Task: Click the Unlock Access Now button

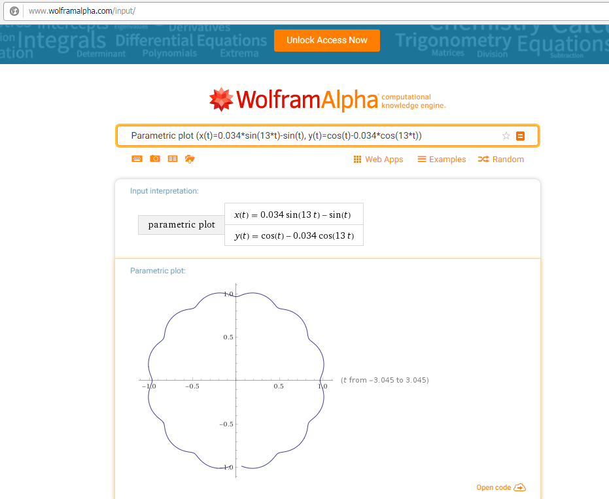Action: point(326,40)
